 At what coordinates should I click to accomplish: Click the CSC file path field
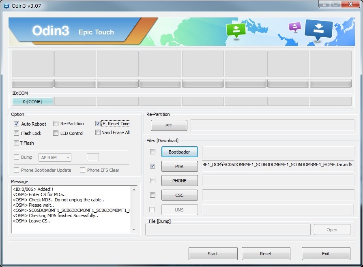(x=278, y=195)
